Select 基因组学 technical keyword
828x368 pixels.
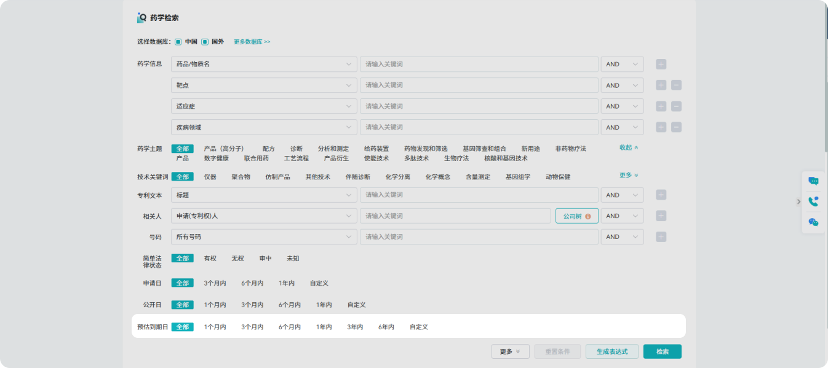(x=518, y=177)
